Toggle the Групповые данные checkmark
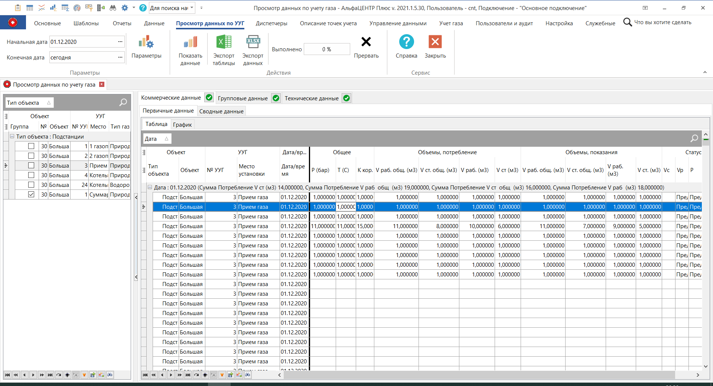 (x=276, y=98)
